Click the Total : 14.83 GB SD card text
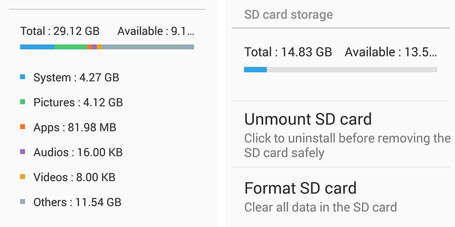 pos(288,52)
